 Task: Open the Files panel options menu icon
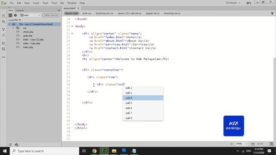click(x=59, y=10)
